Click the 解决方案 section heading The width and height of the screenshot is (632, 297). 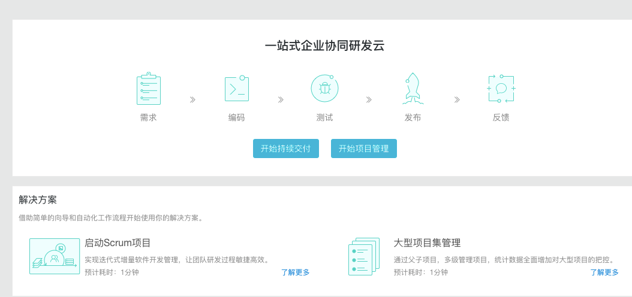[x=38, y=200]
